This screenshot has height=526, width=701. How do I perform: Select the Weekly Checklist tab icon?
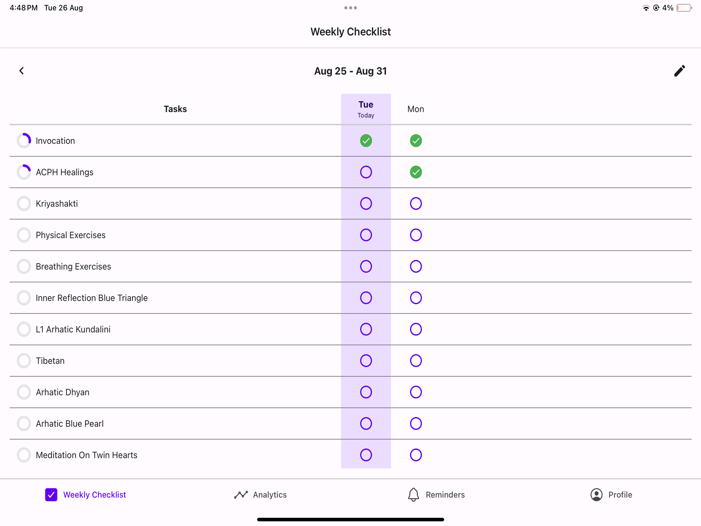tap(51, 495)
